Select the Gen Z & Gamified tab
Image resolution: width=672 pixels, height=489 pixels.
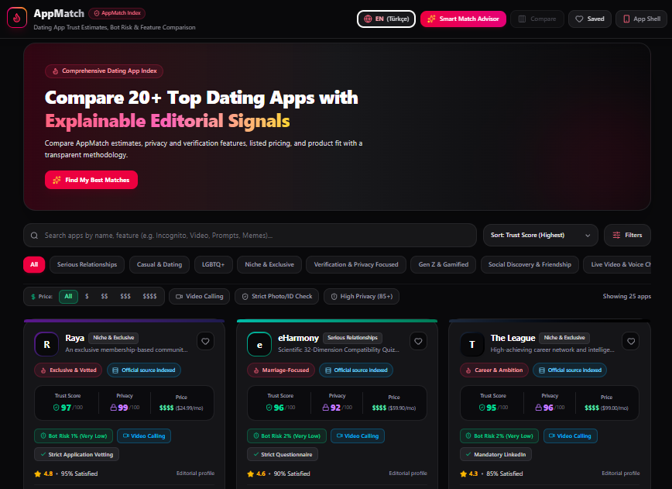coord(444,265)
